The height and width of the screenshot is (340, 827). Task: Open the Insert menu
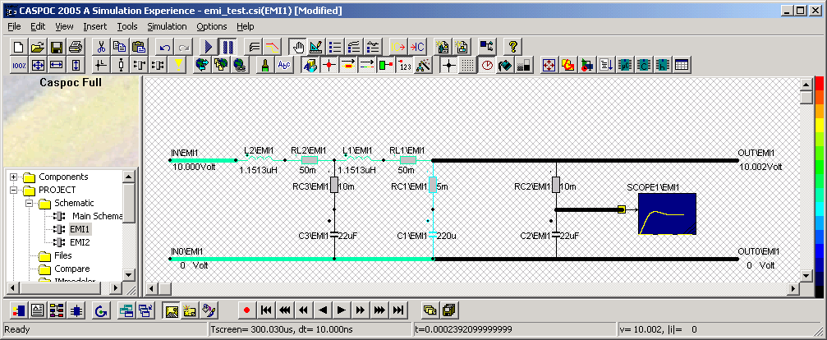point(94,26)
